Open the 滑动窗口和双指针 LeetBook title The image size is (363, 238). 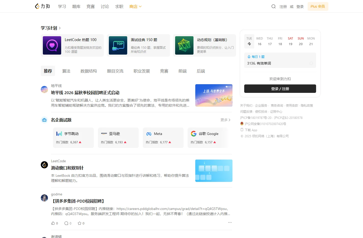[x=67, y=168]
